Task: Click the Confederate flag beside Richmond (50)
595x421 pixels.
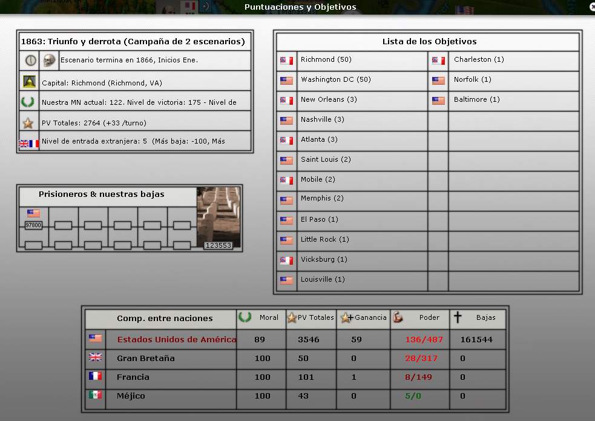Action: click(286, 61)
